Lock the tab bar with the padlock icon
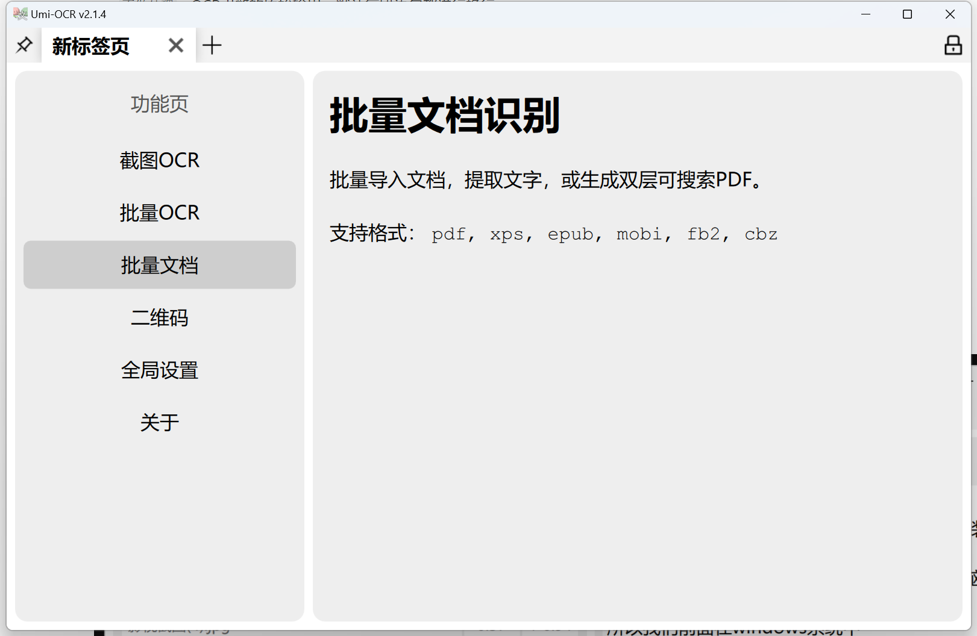Image resolution: width=977 pixels, height=636 pixels. tap(953, 45)
